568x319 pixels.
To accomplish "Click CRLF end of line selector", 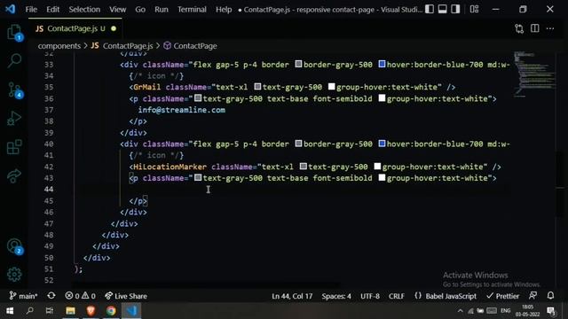I will [x=397, y=296].
